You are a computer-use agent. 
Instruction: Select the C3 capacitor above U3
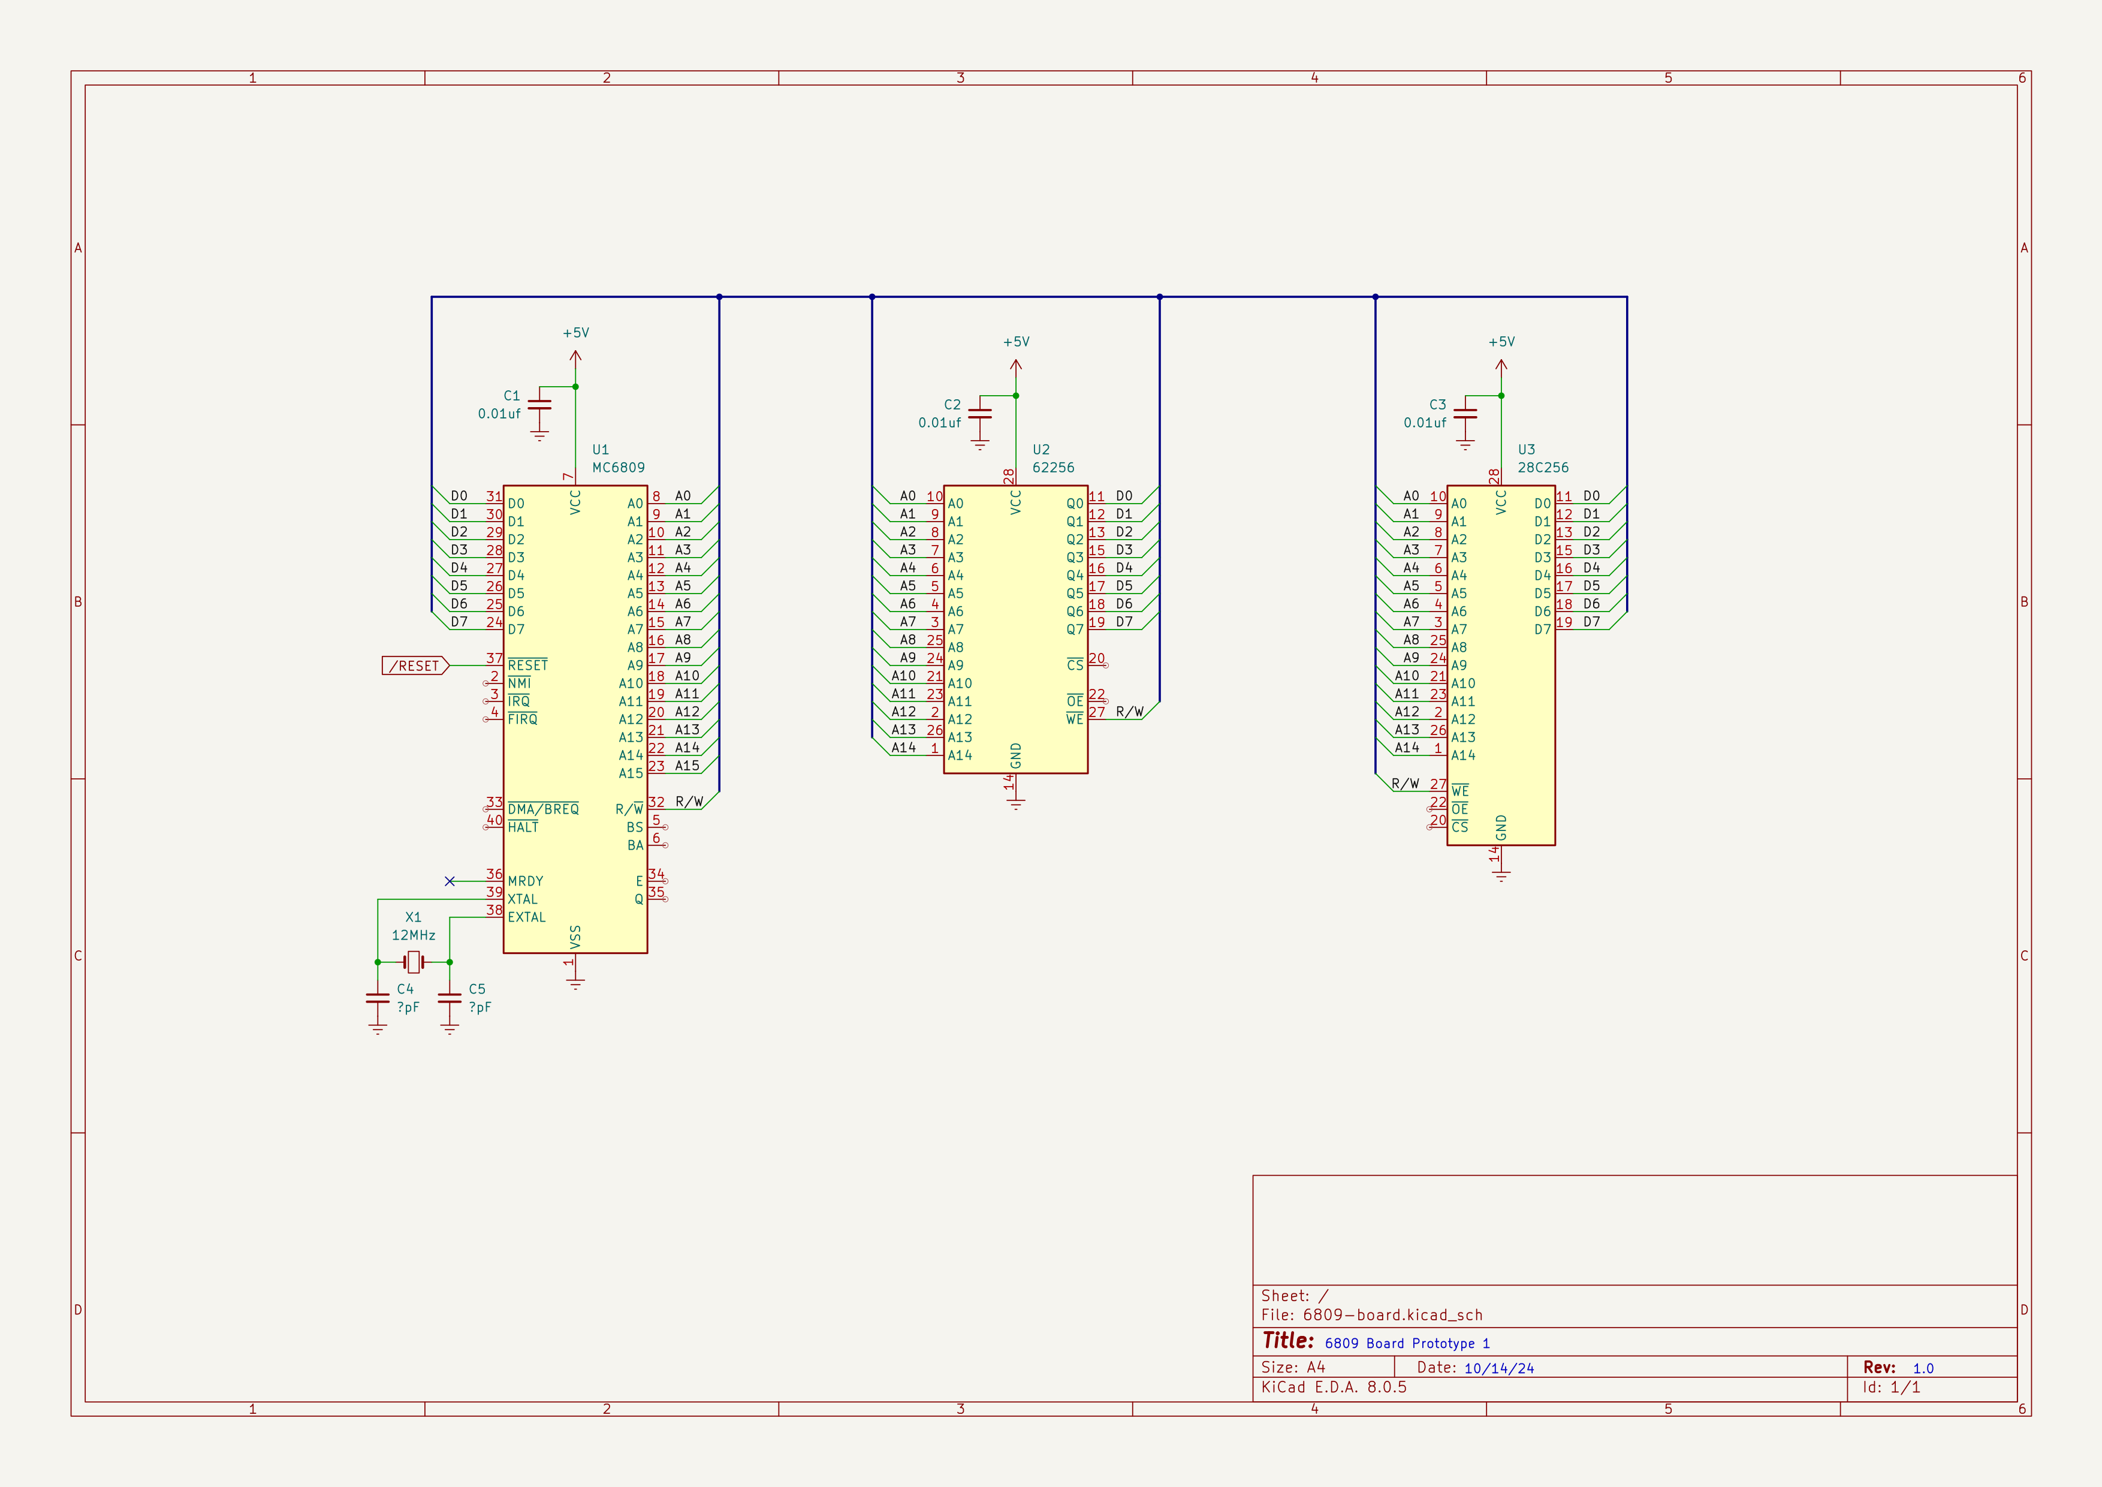pyautogui.click(x=1465, y=413)
